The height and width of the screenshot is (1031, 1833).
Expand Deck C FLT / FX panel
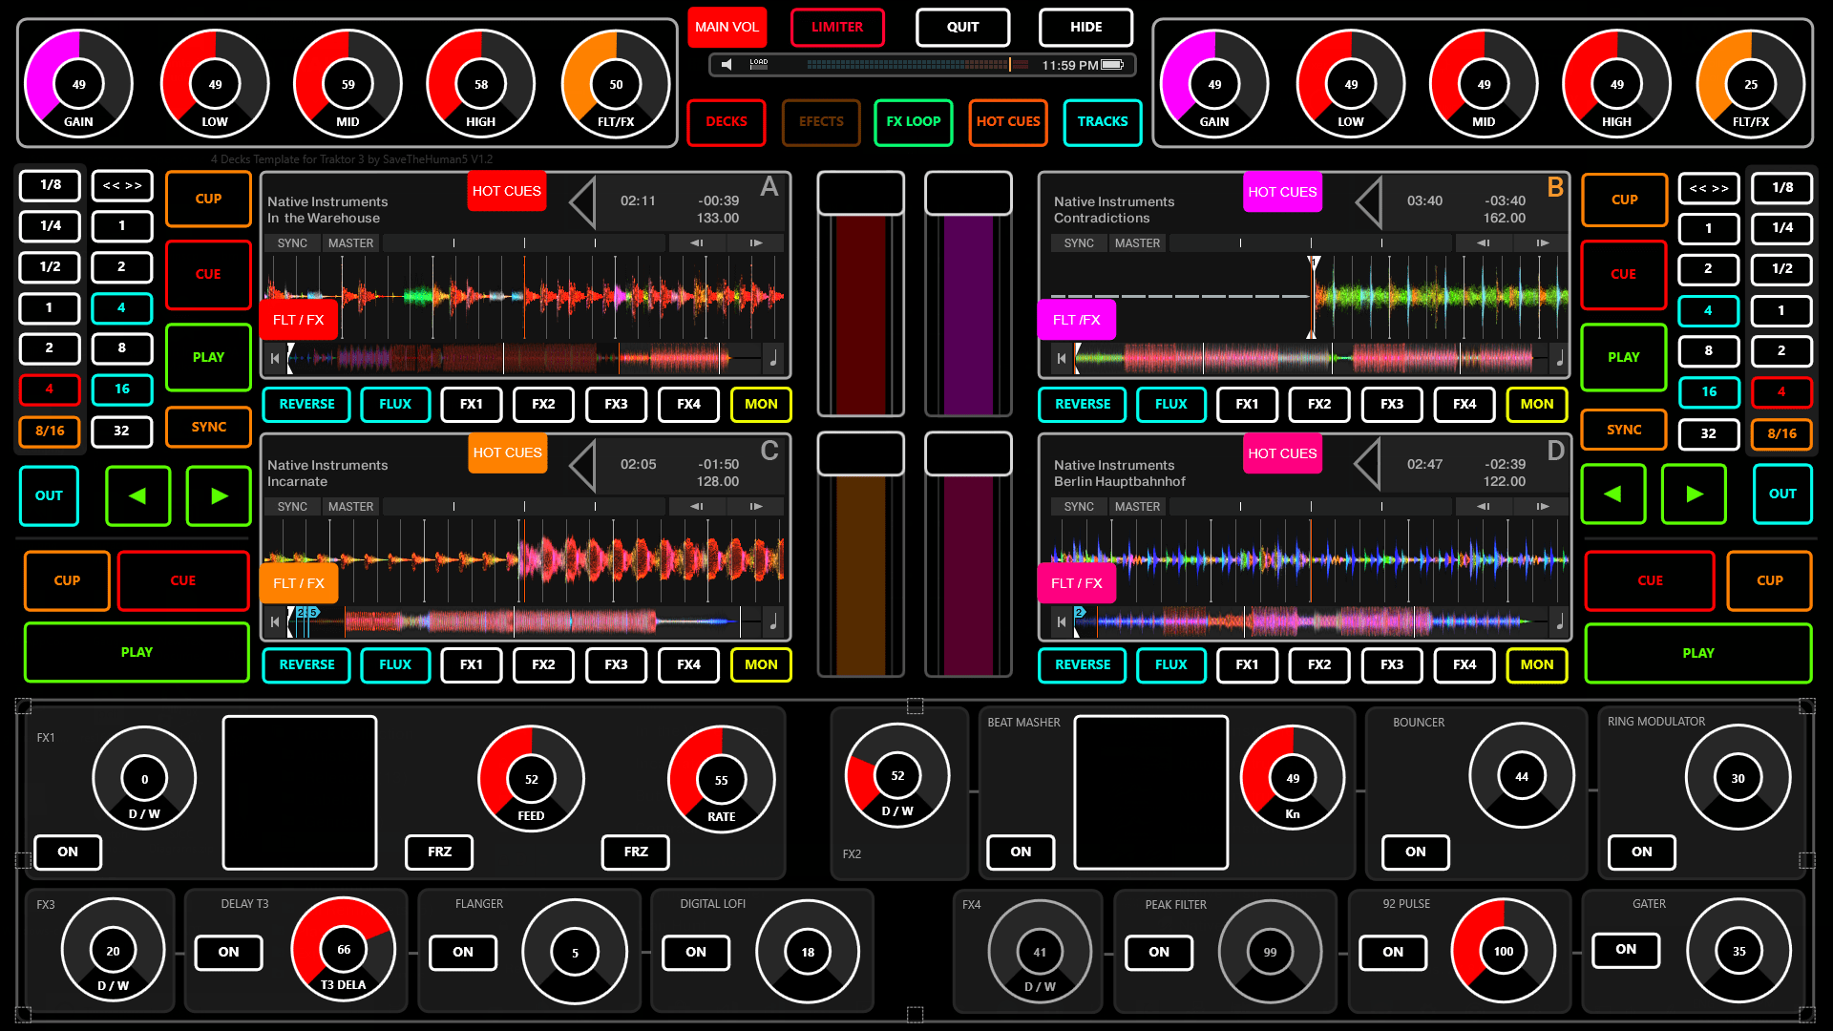point(299,583)
